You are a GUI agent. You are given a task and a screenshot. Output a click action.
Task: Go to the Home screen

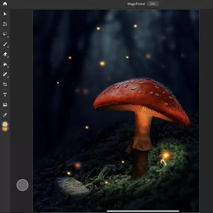click(x=5, y=4)
